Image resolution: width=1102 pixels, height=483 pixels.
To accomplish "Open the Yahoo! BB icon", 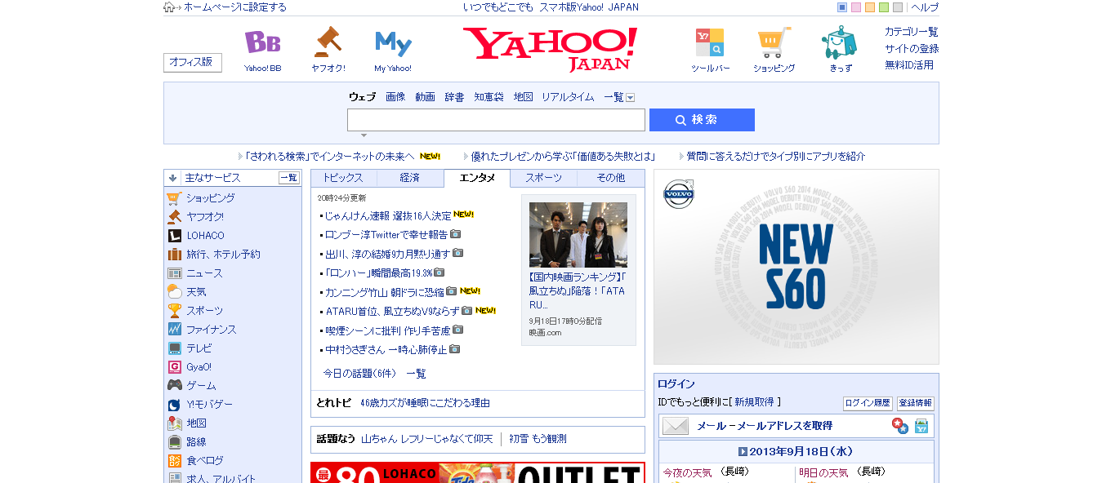I will pos(262,42).
